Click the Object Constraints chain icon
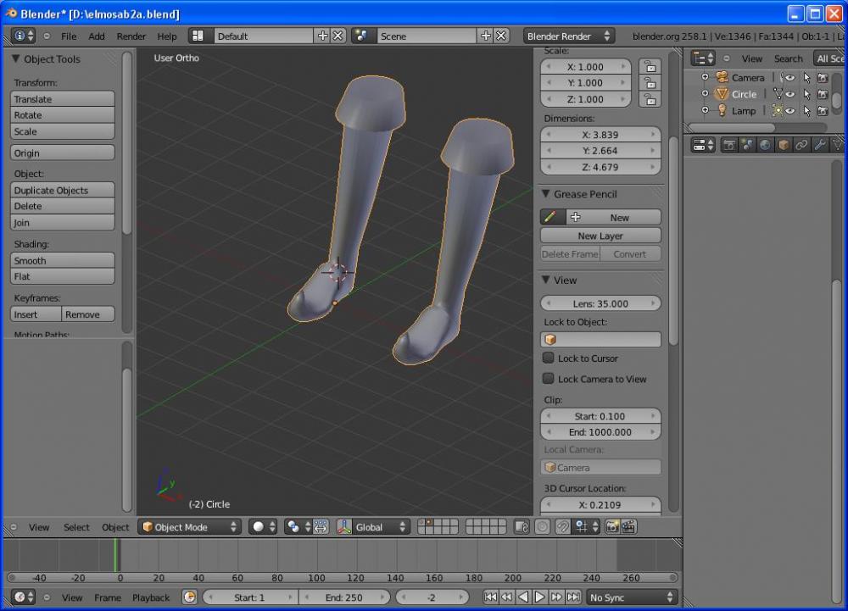The height and width of the screenshot is (611, 848). [x=801, y=145]
